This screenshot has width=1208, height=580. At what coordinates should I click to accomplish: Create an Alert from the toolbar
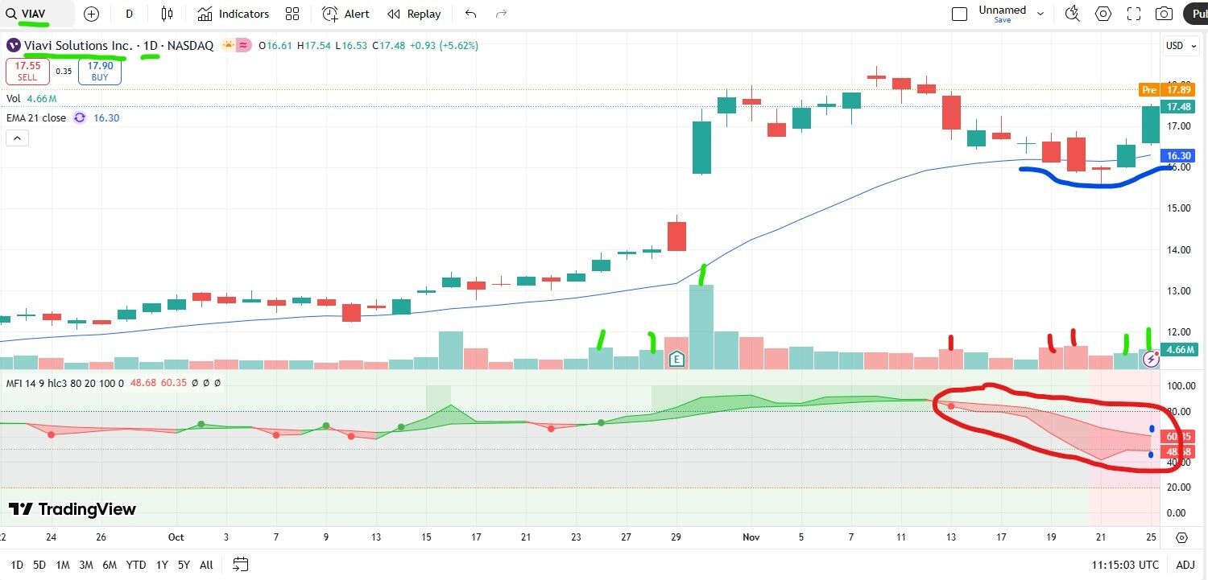pos(346,14)
